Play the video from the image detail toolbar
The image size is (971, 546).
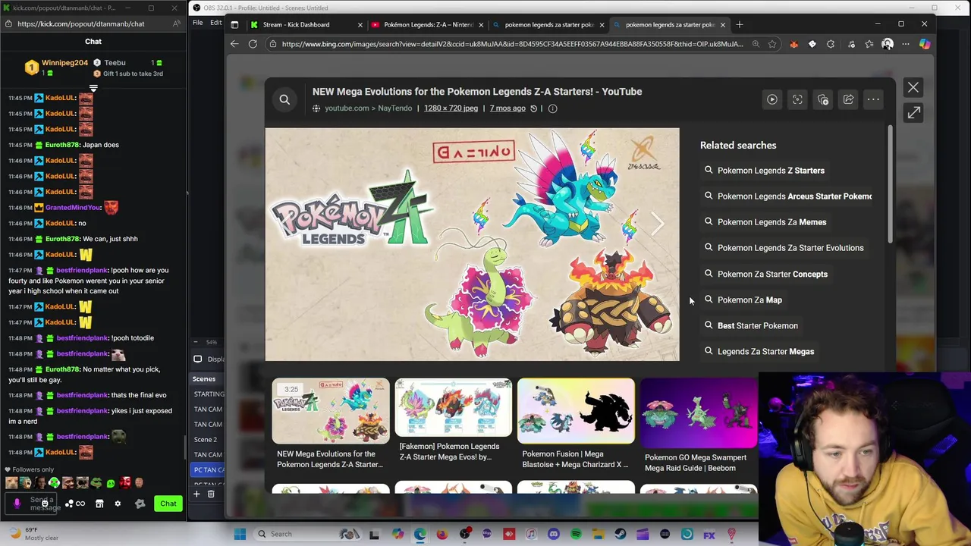(771, 99)
